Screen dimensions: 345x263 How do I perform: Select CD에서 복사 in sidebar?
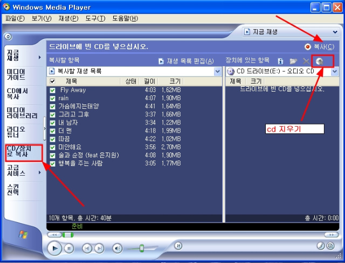click(x=17, y=94)
